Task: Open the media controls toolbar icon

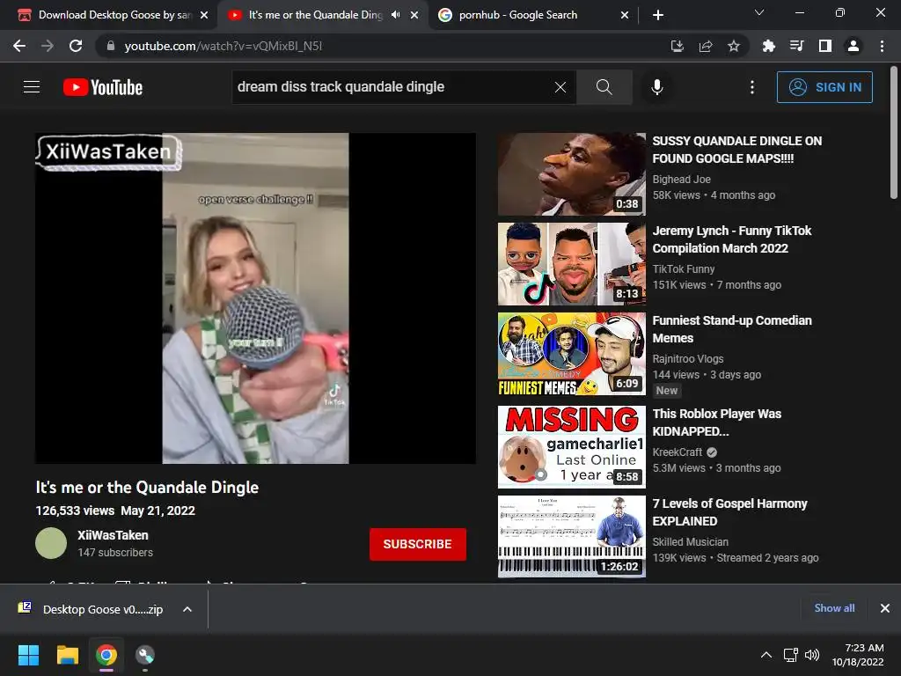Action: pos(796,46)
